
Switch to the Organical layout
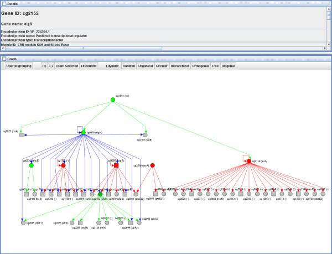145,66
